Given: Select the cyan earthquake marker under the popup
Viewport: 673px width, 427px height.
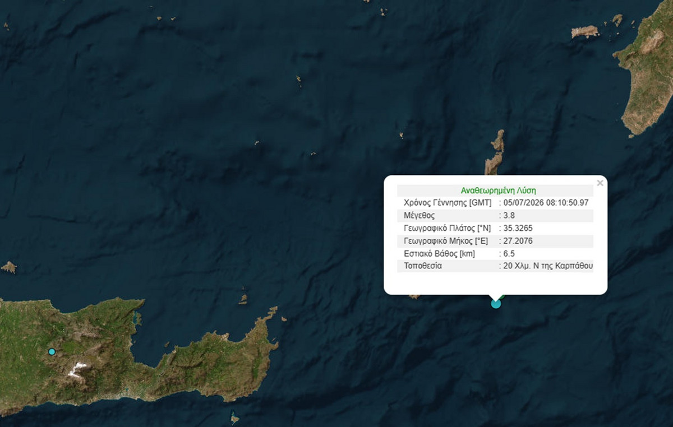Looking at the screenshot, I should (496, 304).
